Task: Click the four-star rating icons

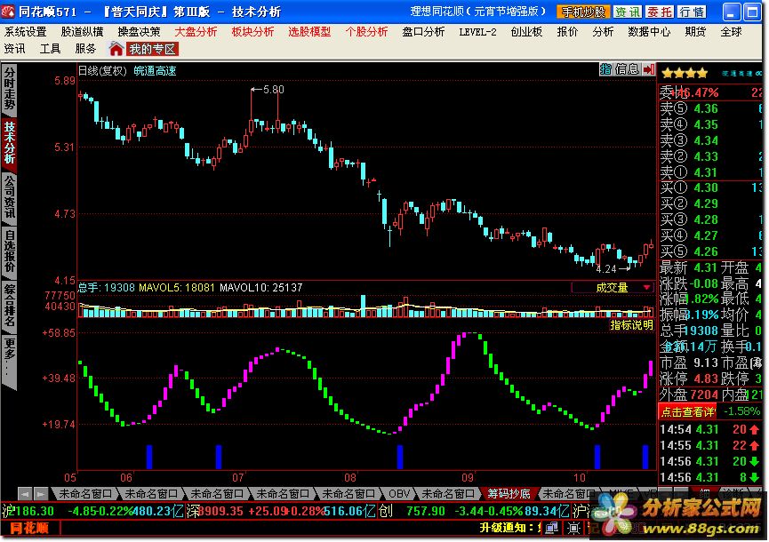Action: 685,74
